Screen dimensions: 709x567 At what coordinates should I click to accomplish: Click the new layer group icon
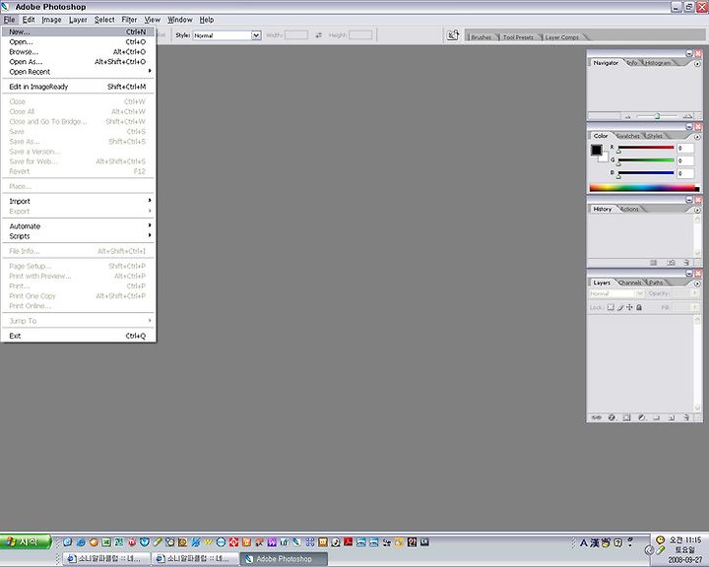pyautogui.click(x=657, y=417)
